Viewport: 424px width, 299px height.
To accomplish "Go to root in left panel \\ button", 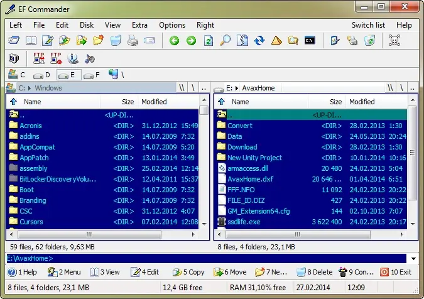I will point(182,88).
